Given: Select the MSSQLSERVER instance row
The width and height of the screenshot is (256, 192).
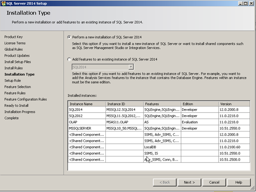Looking at the screenshot, I should click(159, 128).
